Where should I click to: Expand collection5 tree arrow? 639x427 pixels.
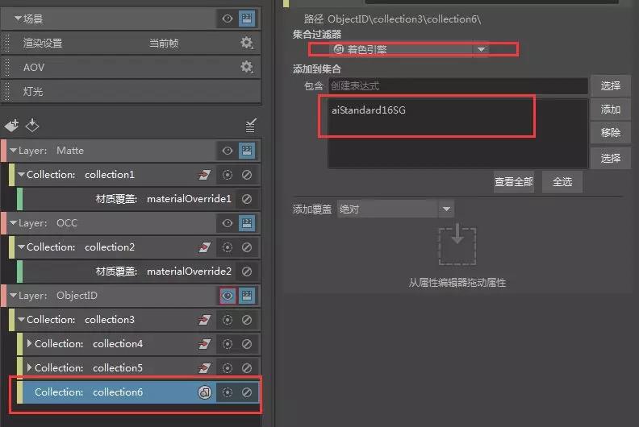tap(29, 367)
